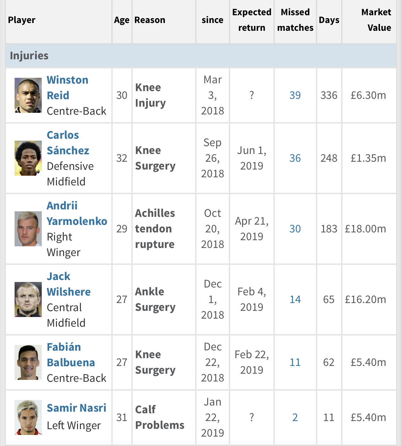Open the Carlos Sánchez name link
The height and width of the screenshot is (446, 402).
pyautogui.click(x=68, y=143)
